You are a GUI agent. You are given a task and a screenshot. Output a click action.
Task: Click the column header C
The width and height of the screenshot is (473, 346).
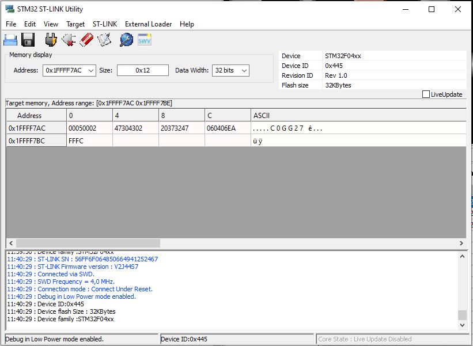tap(228, 116)
